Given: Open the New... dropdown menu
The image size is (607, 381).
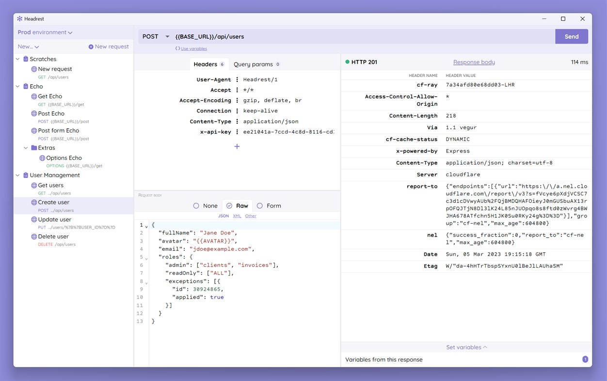Looking at the screenshot, I should pyautogui.click(x=29, y=46).
